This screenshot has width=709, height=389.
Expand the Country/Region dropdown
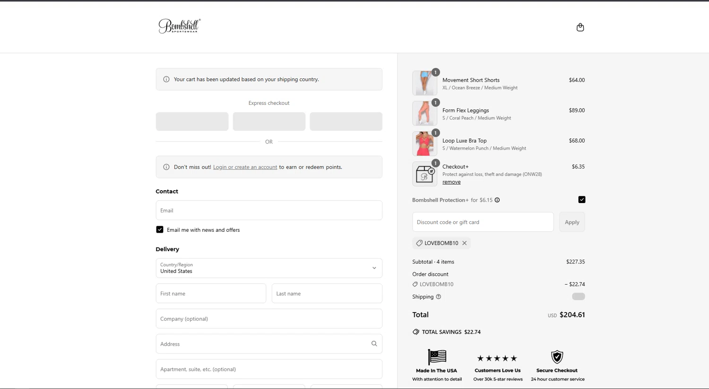click(269, 268)
